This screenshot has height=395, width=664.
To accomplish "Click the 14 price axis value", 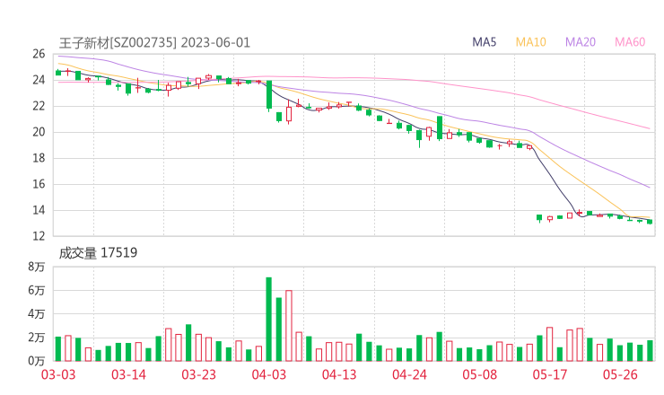I will click(x=39, y=210).
